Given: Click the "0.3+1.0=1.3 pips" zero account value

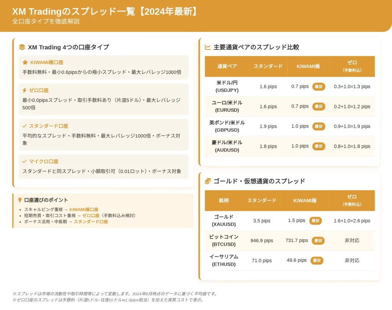Looking at the screenshot, I should pos(352,86).
